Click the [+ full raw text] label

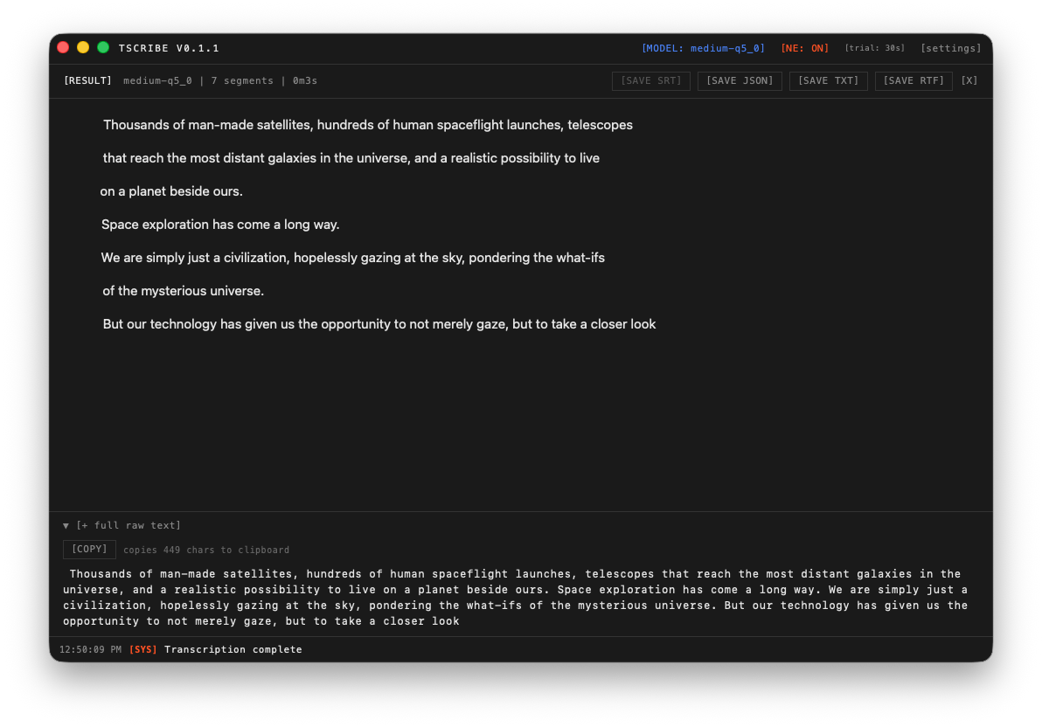(129, 526)
